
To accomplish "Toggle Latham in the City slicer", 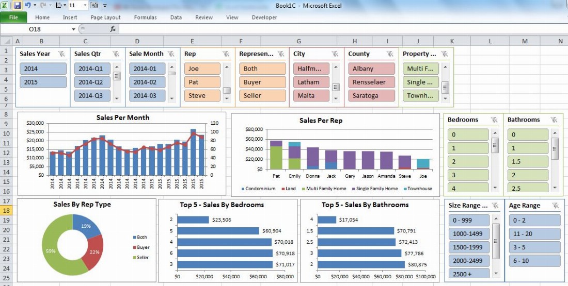I will [x=311, y=82].
